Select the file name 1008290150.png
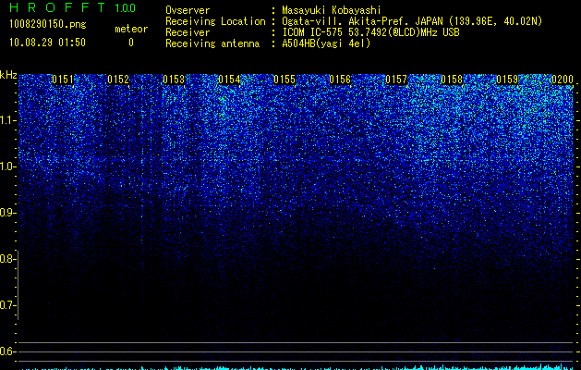 (x=48, y=25)
